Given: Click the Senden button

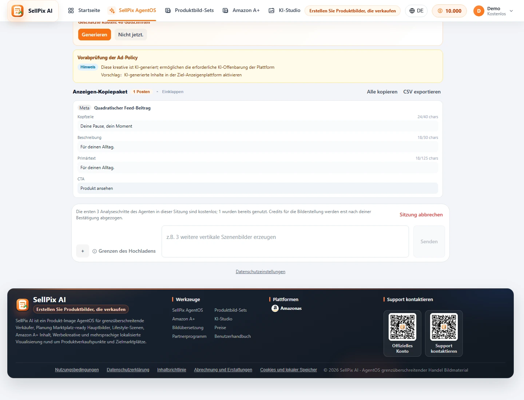Looking at the screenshot, I should [x=429, y=241].
